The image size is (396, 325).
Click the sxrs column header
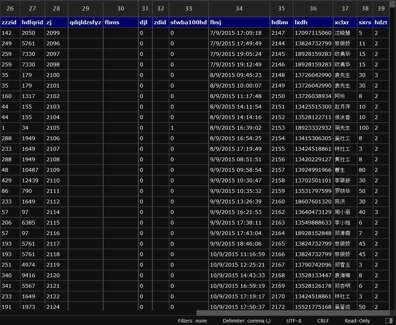[x=365, y=22]
